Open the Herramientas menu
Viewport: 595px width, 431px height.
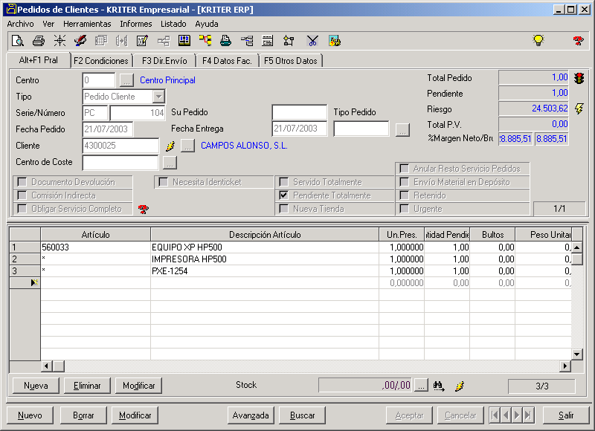click(x=87, y=24)
